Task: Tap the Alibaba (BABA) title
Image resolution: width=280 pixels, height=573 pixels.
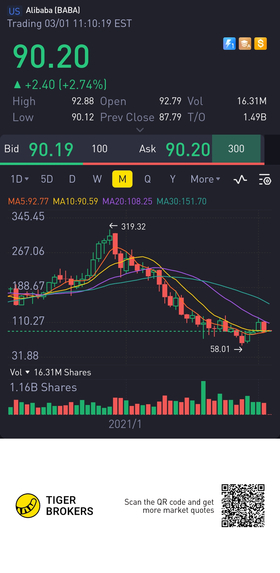Action: point(53,10)
